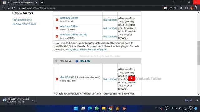Open Troubleshoot Java link
This screenshot has height=112, width=200.
click(22, 20)
